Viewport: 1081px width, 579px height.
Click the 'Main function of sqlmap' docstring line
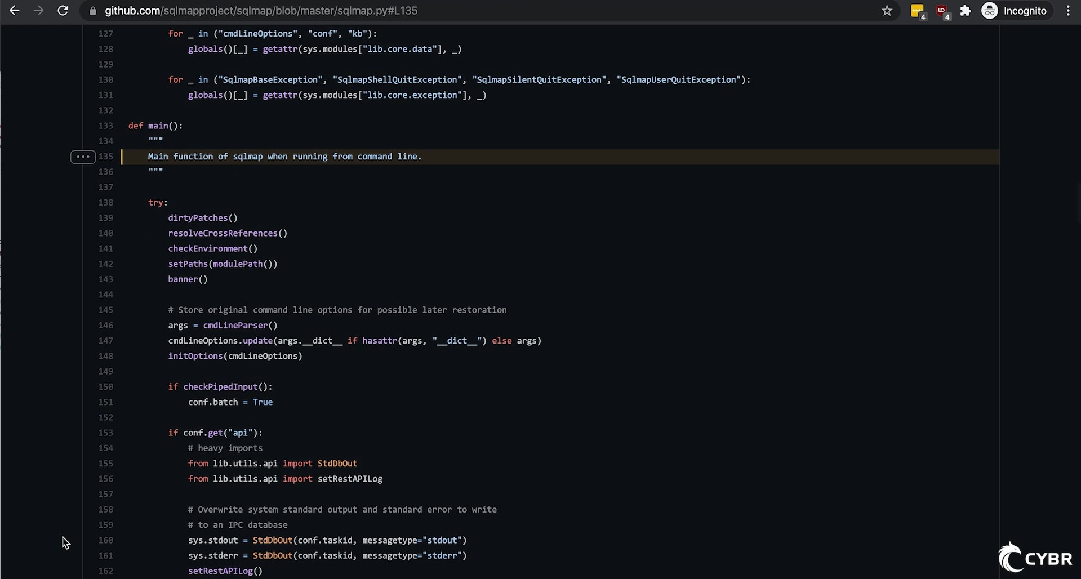[284, 157]
